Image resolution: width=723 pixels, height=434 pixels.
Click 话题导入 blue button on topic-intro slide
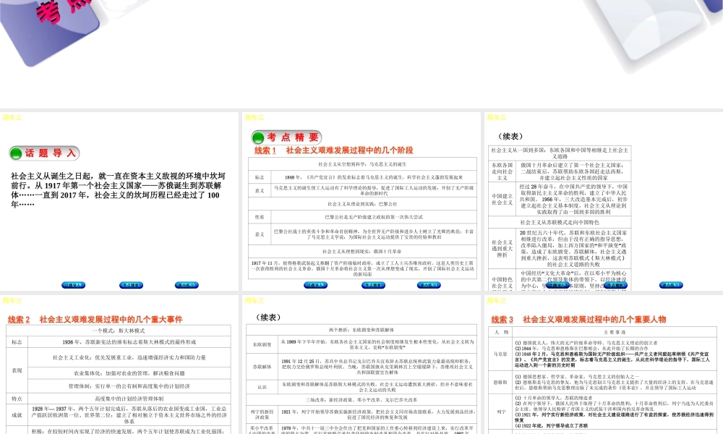pos(73,285)
